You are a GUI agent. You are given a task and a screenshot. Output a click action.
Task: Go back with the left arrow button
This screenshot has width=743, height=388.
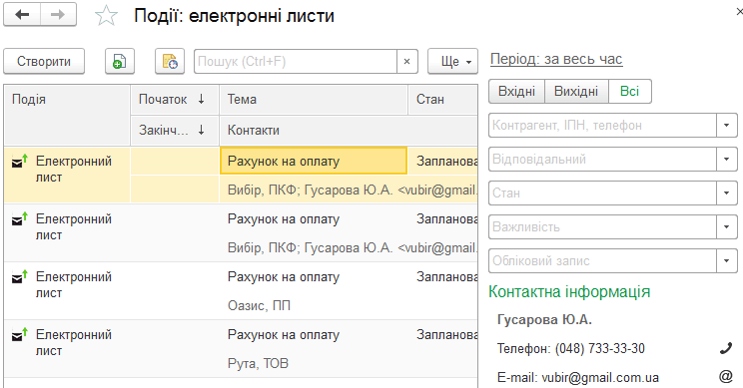[x=22, y=15]
